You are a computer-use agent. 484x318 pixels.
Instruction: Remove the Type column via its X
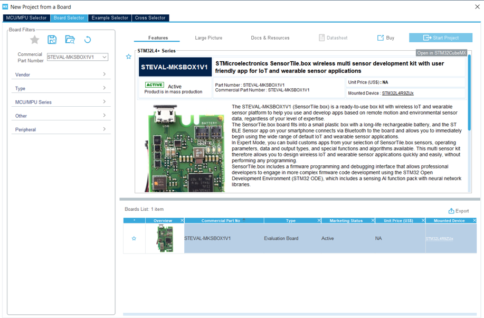point(319,220)
